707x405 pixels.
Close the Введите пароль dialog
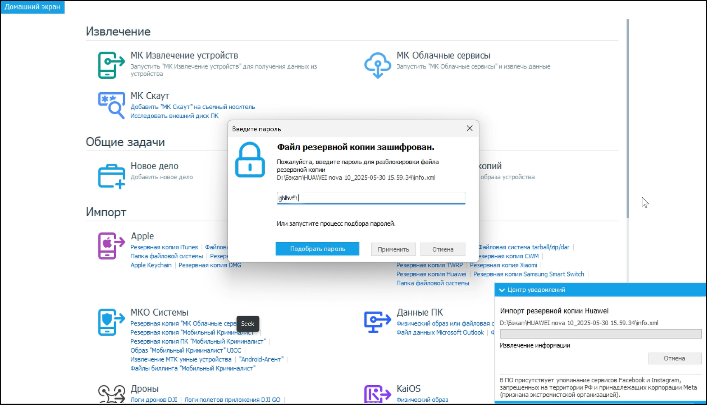pos(470,129)
